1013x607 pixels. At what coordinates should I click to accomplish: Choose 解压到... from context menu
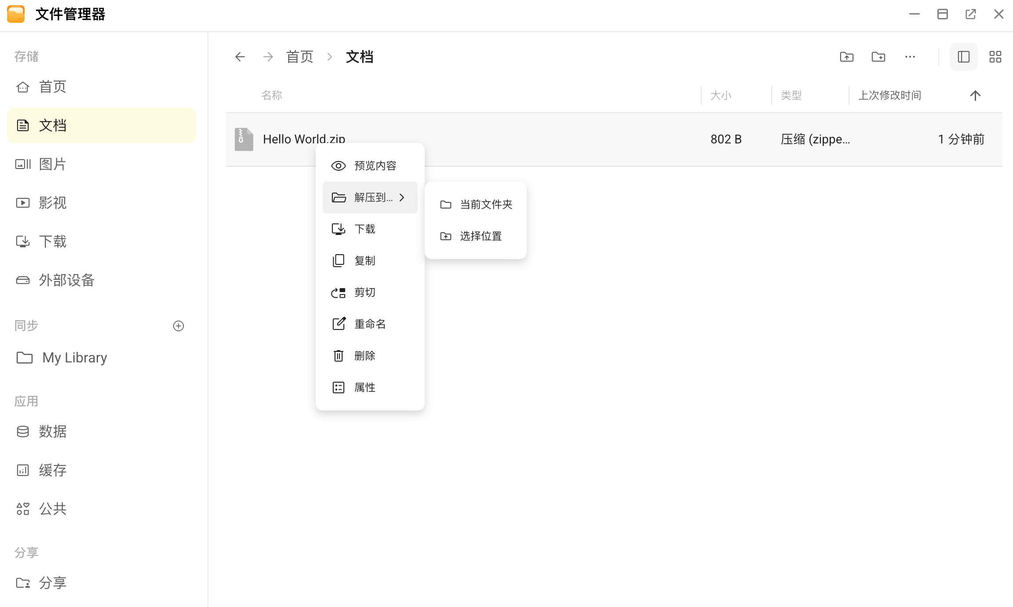[370, 197]
